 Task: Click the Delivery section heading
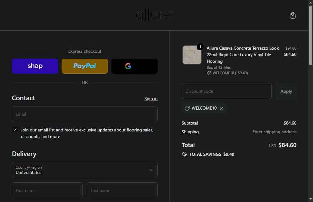click(24, 154)
